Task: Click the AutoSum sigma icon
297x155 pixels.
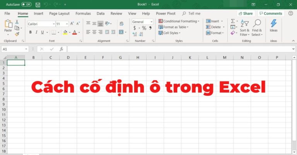Action: (233, 21)
